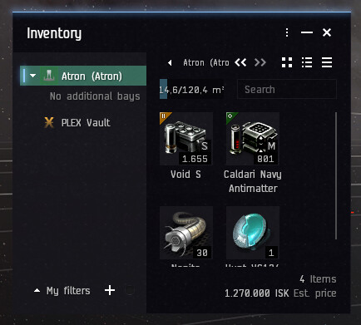Click the item list vertical scrollbar
The width and height of the screenshot is (361, 325).
pyautogui.click(x=336, y=175)
